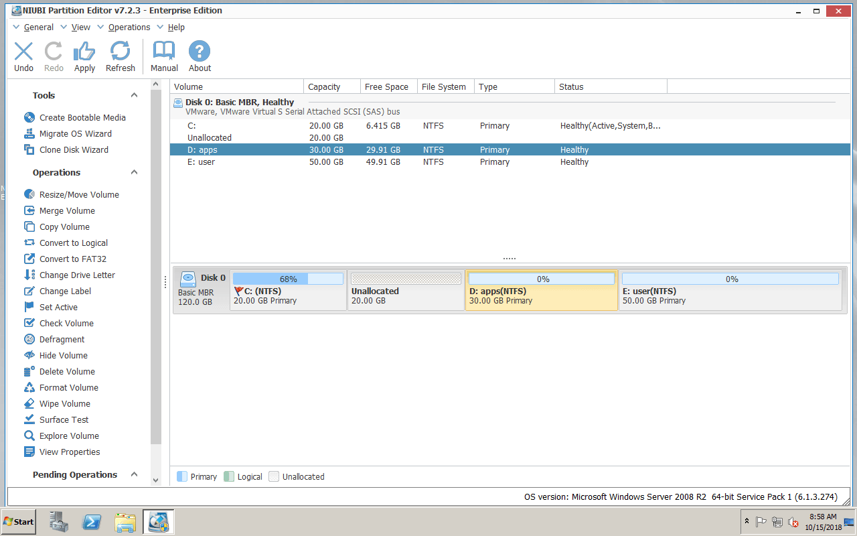Click the Start button

tap(19, 521)
